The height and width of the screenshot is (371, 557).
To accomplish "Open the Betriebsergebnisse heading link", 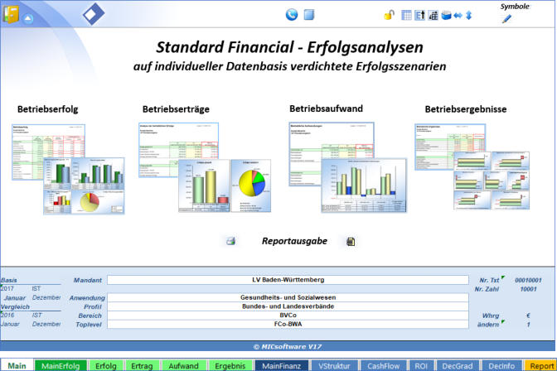I will (465, 108).
